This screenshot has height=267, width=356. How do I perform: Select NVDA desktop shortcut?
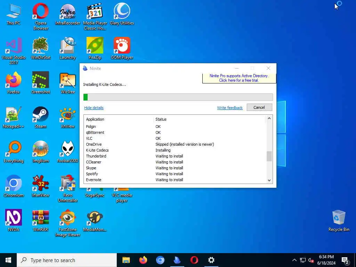click(x=14, y=220)
